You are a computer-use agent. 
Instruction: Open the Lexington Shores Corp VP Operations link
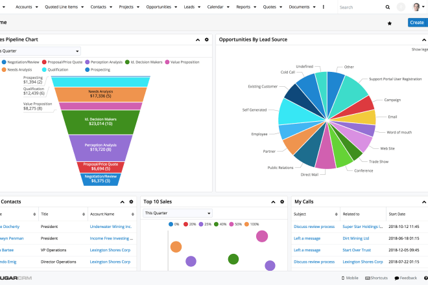pyautogui.click(x=110, y=250)
